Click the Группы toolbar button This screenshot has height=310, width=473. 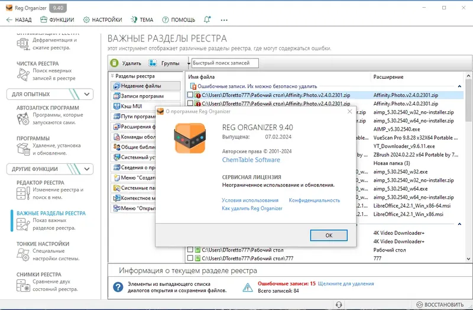(164, 63)
